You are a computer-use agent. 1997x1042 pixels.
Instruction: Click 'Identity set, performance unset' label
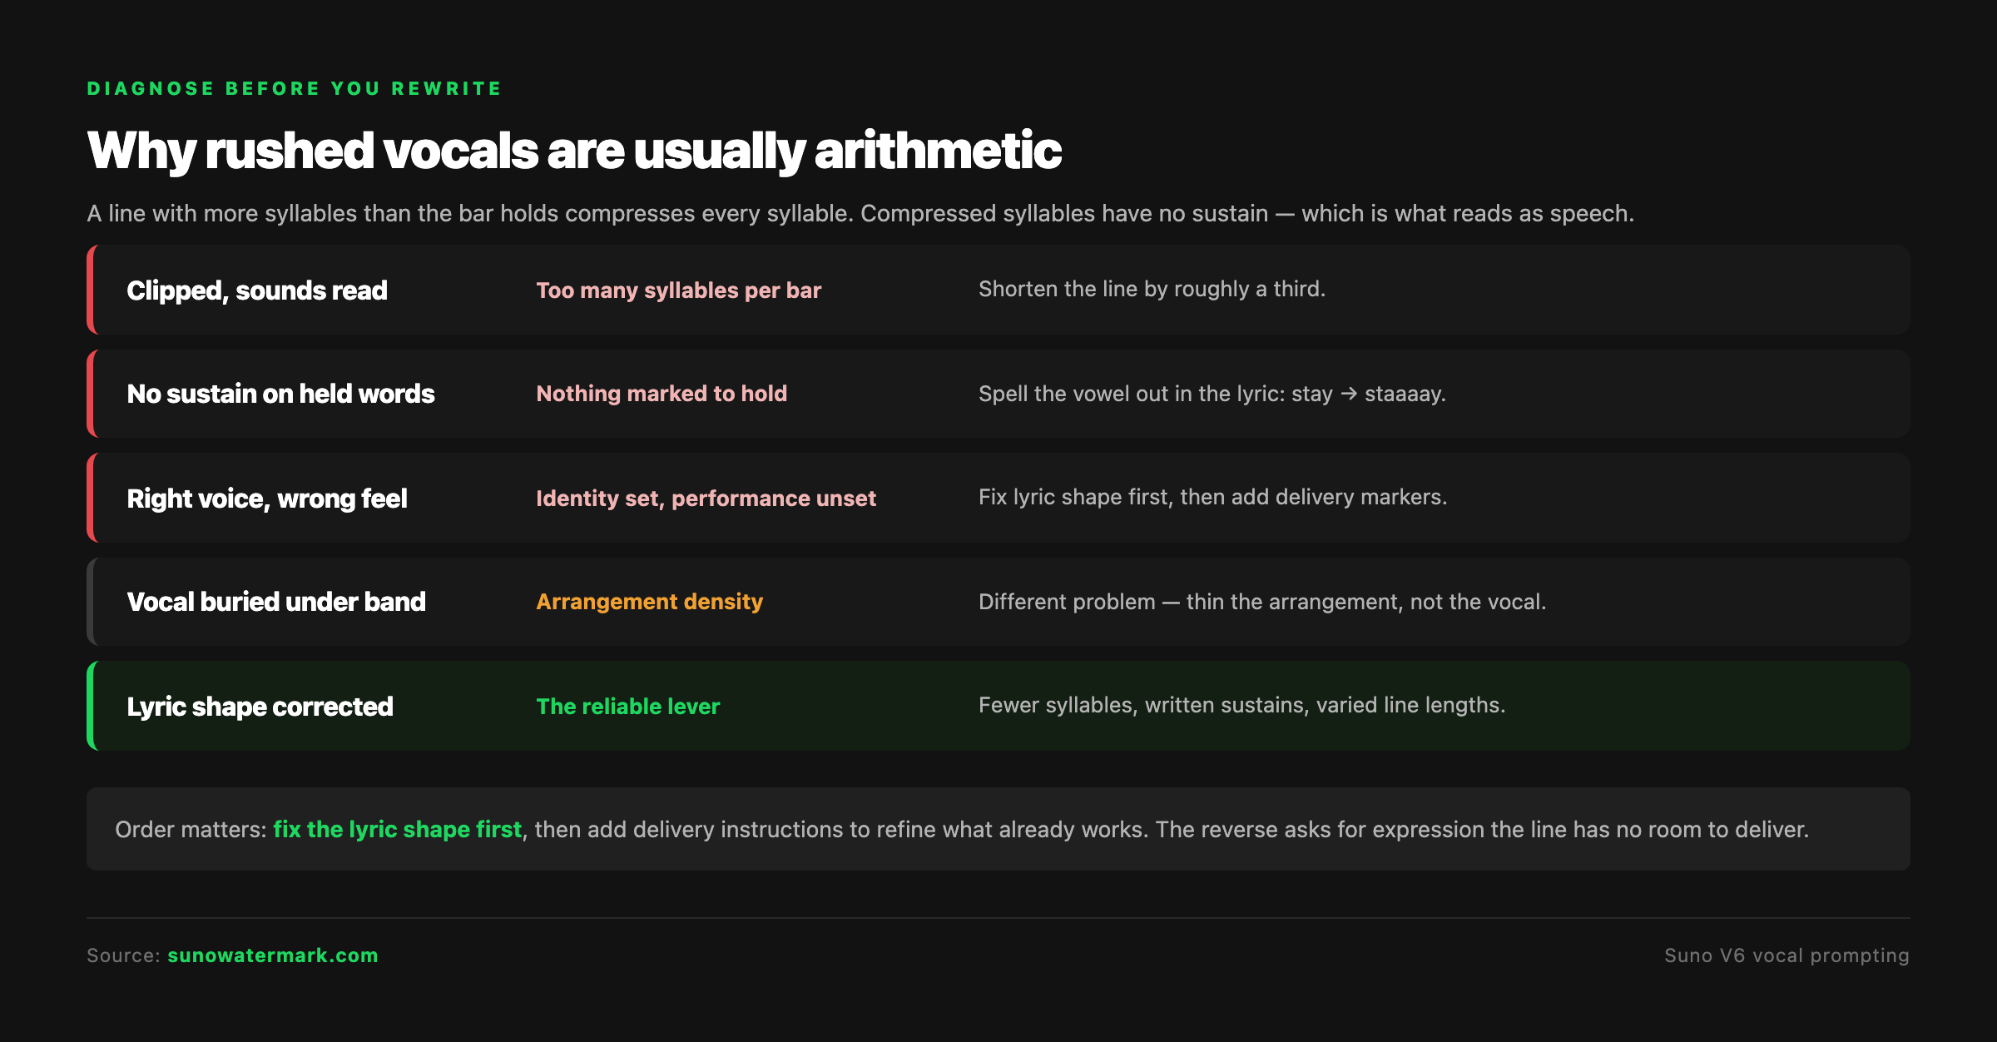(x=706, y=499)
